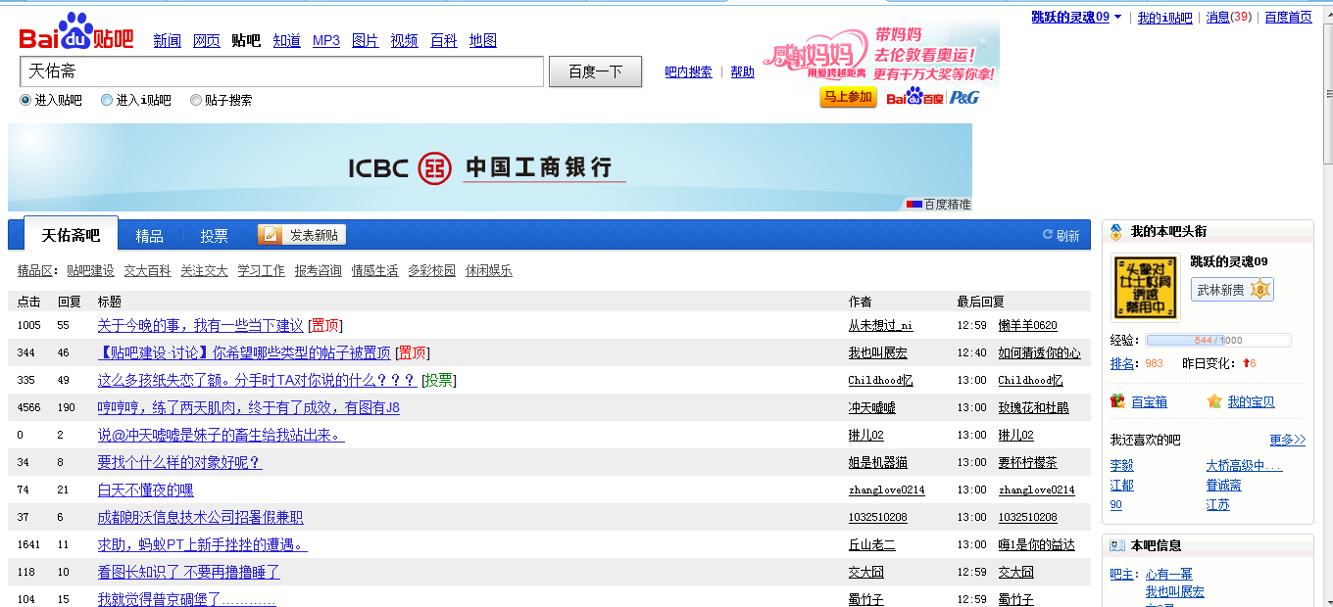Switch to 投票 tab

point(214,236)
